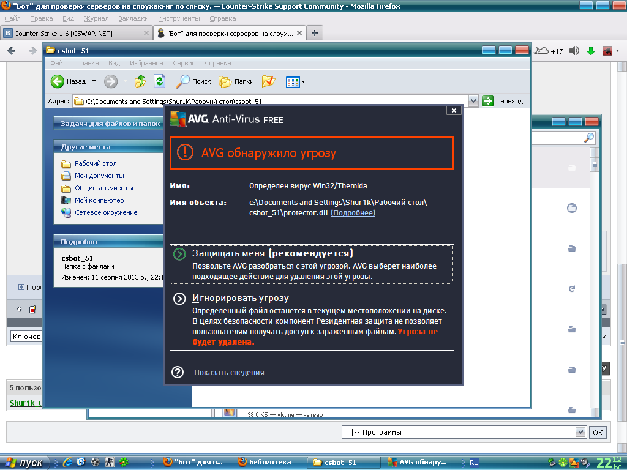
Task: Open Поиск search in Explorer toolbar
Action: tap(193, 81)
